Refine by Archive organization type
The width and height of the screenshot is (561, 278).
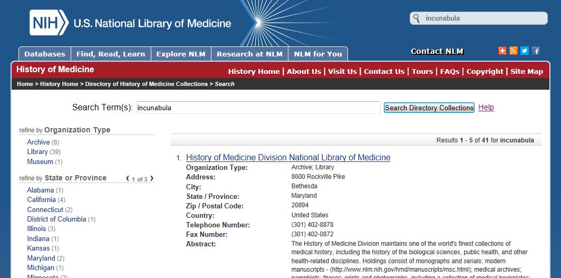pos(38,142)
